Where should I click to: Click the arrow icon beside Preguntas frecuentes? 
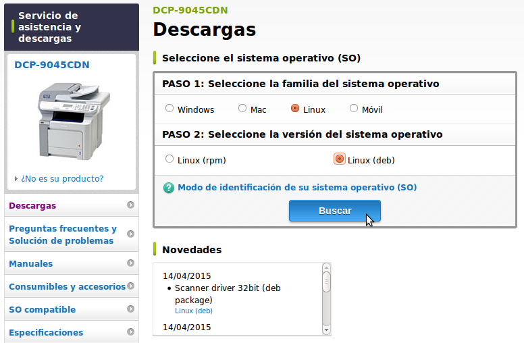pyautogui.click(x=131, y=234)
